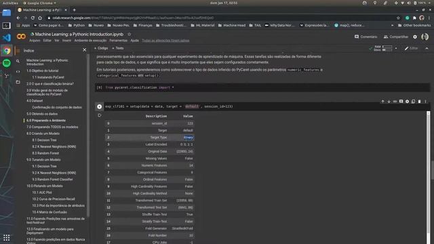
Task: Open the Ver menu
Action: coord(57,41)
